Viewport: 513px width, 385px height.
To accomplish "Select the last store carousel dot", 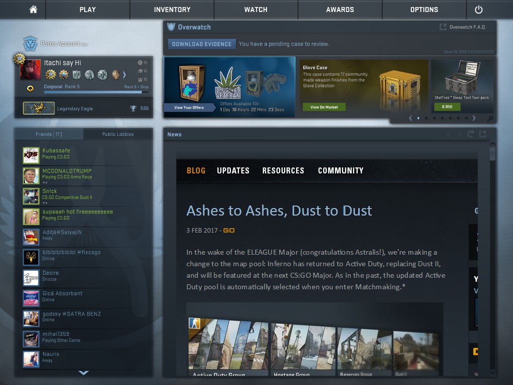I will pos(466,118).
